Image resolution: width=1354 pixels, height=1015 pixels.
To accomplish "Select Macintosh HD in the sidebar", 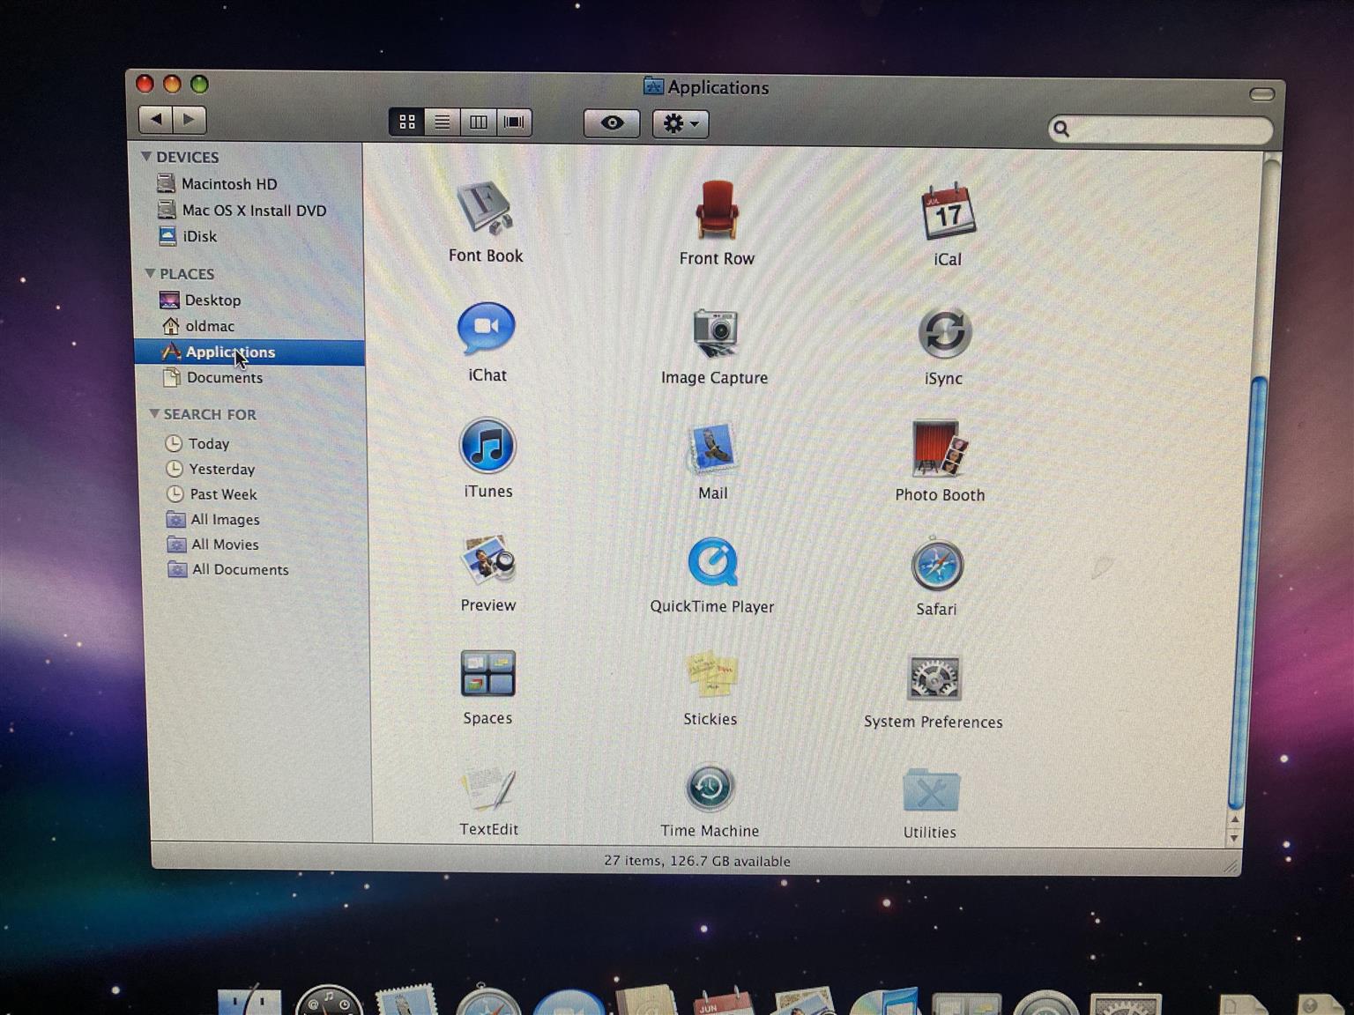I will pyautogui.click(x=228, y=184).
